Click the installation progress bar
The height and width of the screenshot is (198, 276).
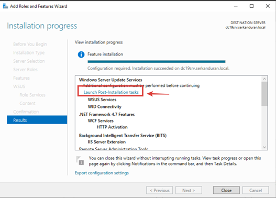click(x=156, y=62)
